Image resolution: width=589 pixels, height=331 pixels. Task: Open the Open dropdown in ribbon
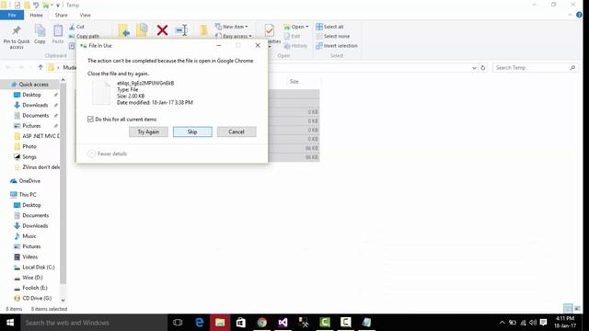pos(296,27)
